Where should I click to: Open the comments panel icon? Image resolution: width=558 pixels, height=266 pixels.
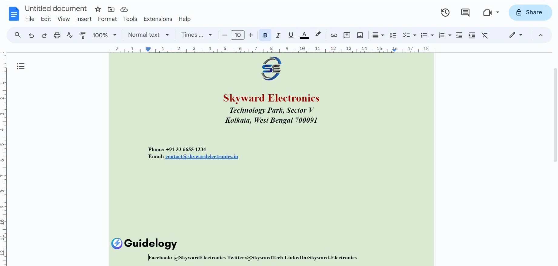(465, 12)
